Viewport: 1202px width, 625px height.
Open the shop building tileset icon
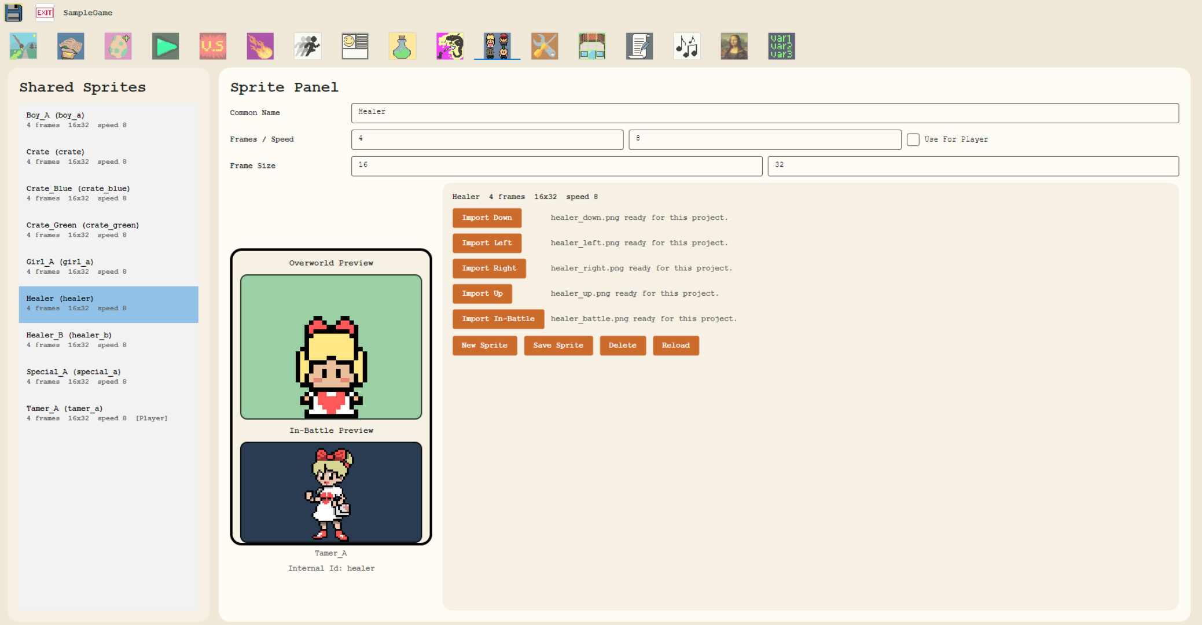point(592,46)
